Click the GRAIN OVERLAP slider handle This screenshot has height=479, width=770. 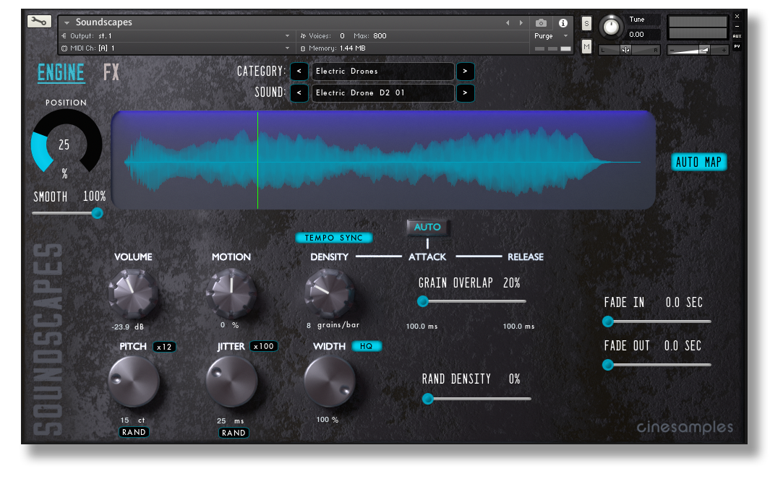[x=423, y=301]
